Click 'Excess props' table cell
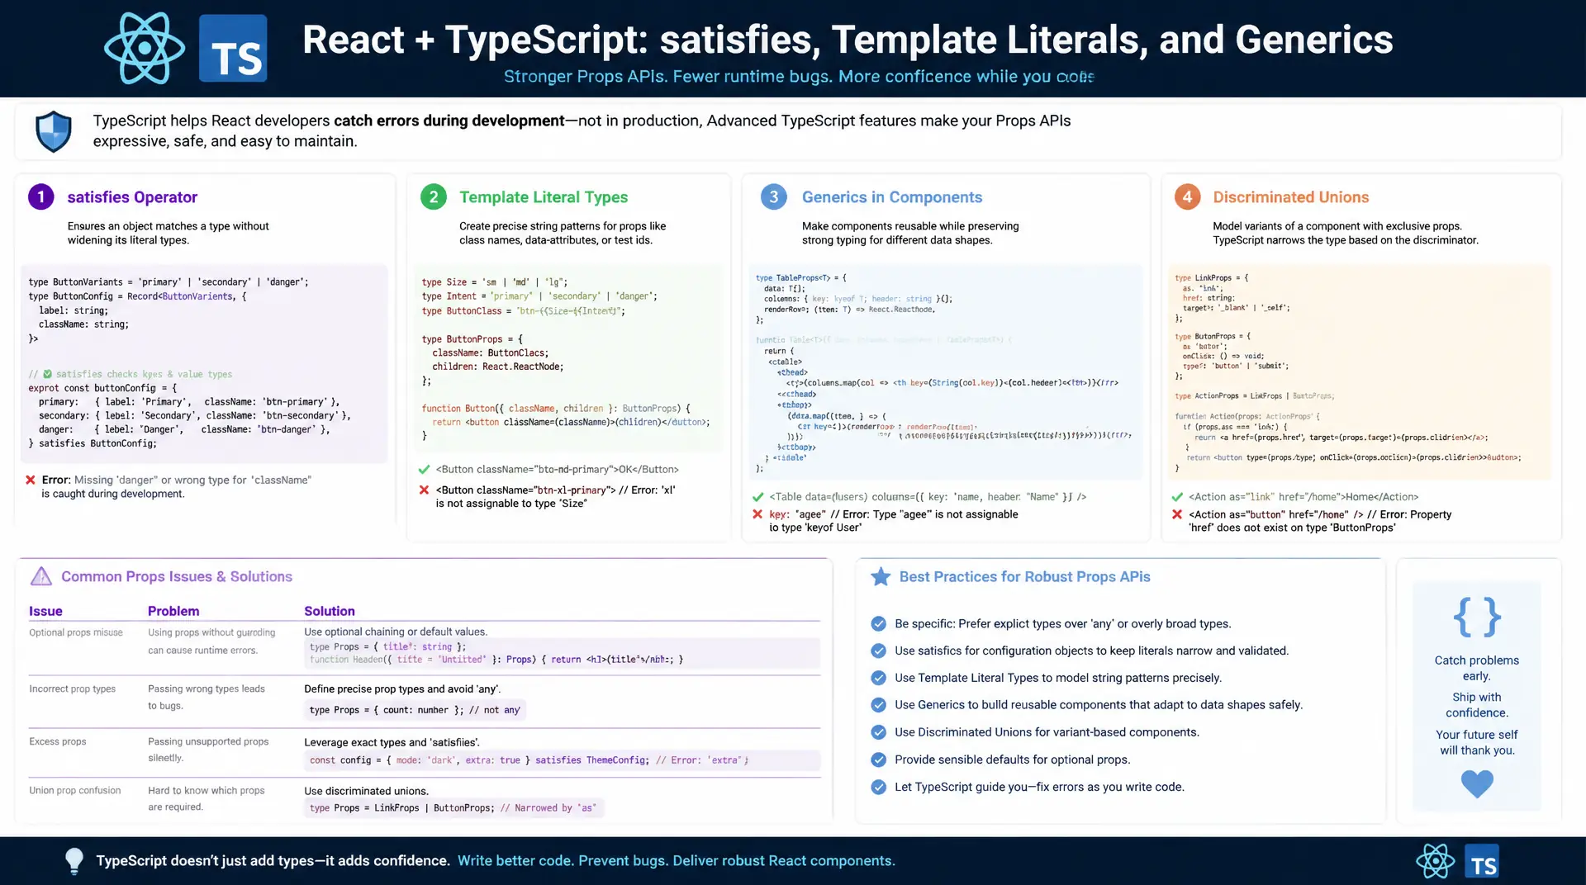 click(x=58, y=741)
